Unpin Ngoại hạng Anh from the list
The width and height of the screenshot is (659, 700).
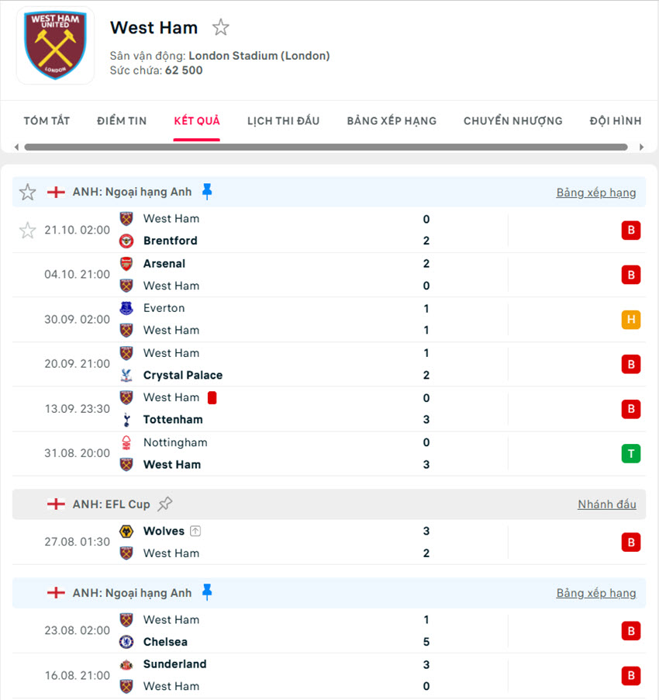pos(208,191)
